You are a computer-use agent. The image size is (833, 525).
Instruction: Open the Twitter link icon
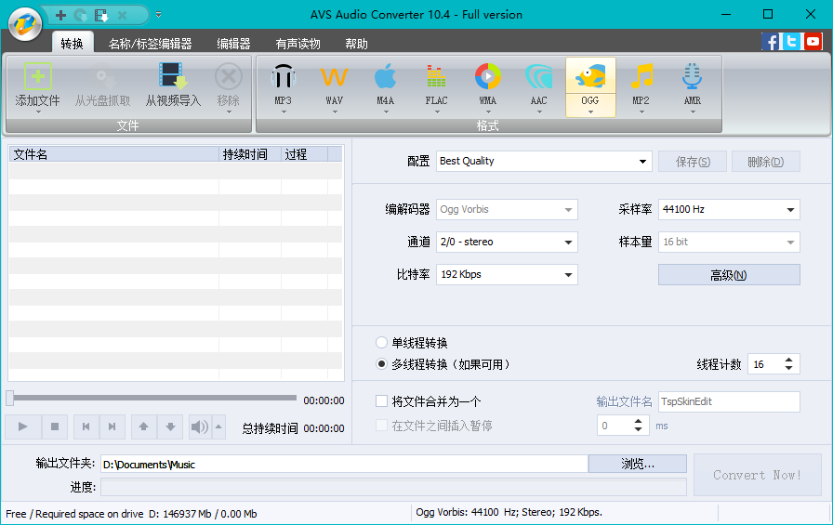click(791, 41)
